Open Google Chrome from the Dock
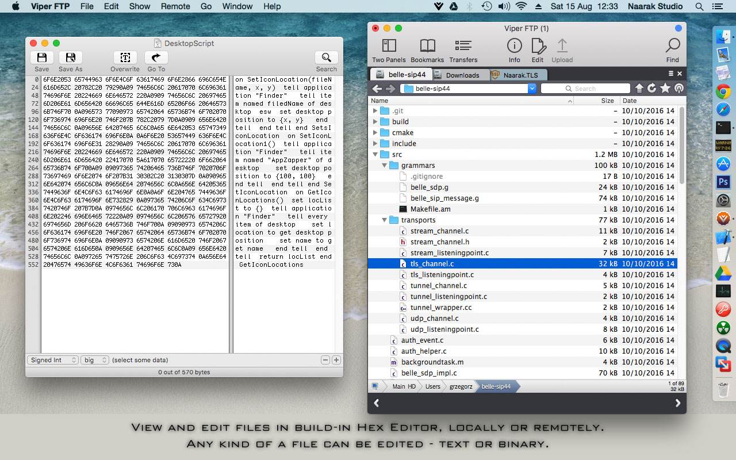The height and width of the screenshot is (460, 736). pos(723,91)
